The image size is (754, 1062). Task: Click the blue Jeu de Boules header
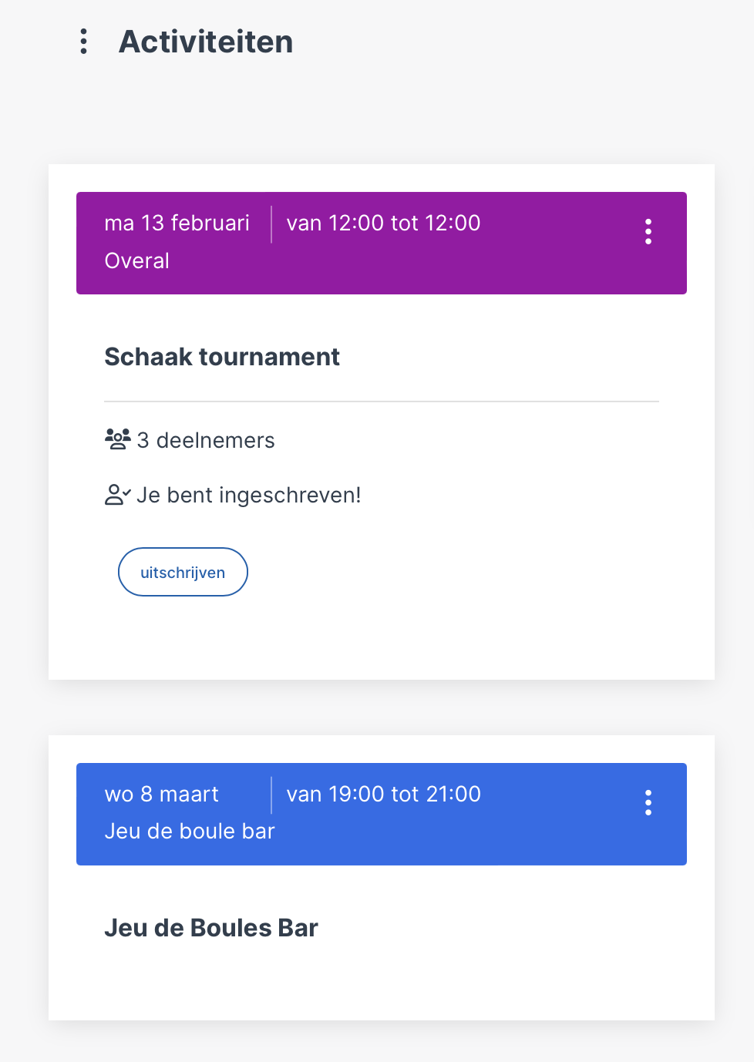pos(382,814)
